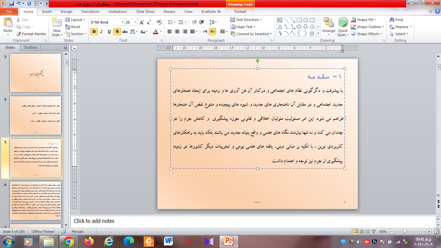
Task: Toggle Underline formatting
Action: [109, 32]
